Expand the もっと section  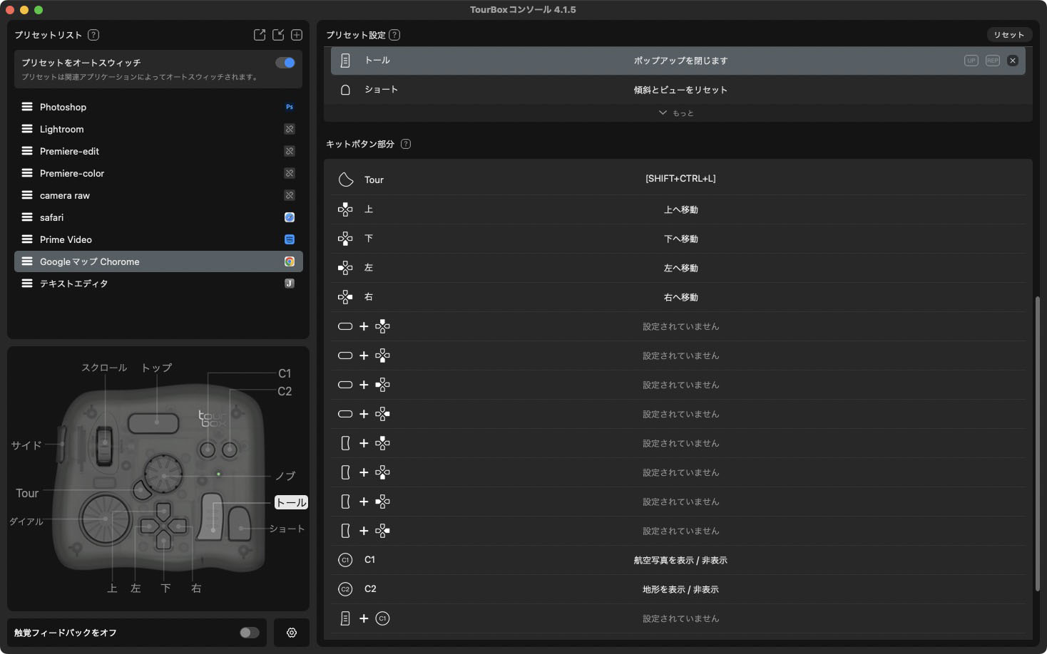coord(676,113)
